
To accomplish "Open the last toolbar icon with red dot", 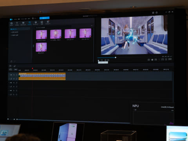I will click(48, 22).
